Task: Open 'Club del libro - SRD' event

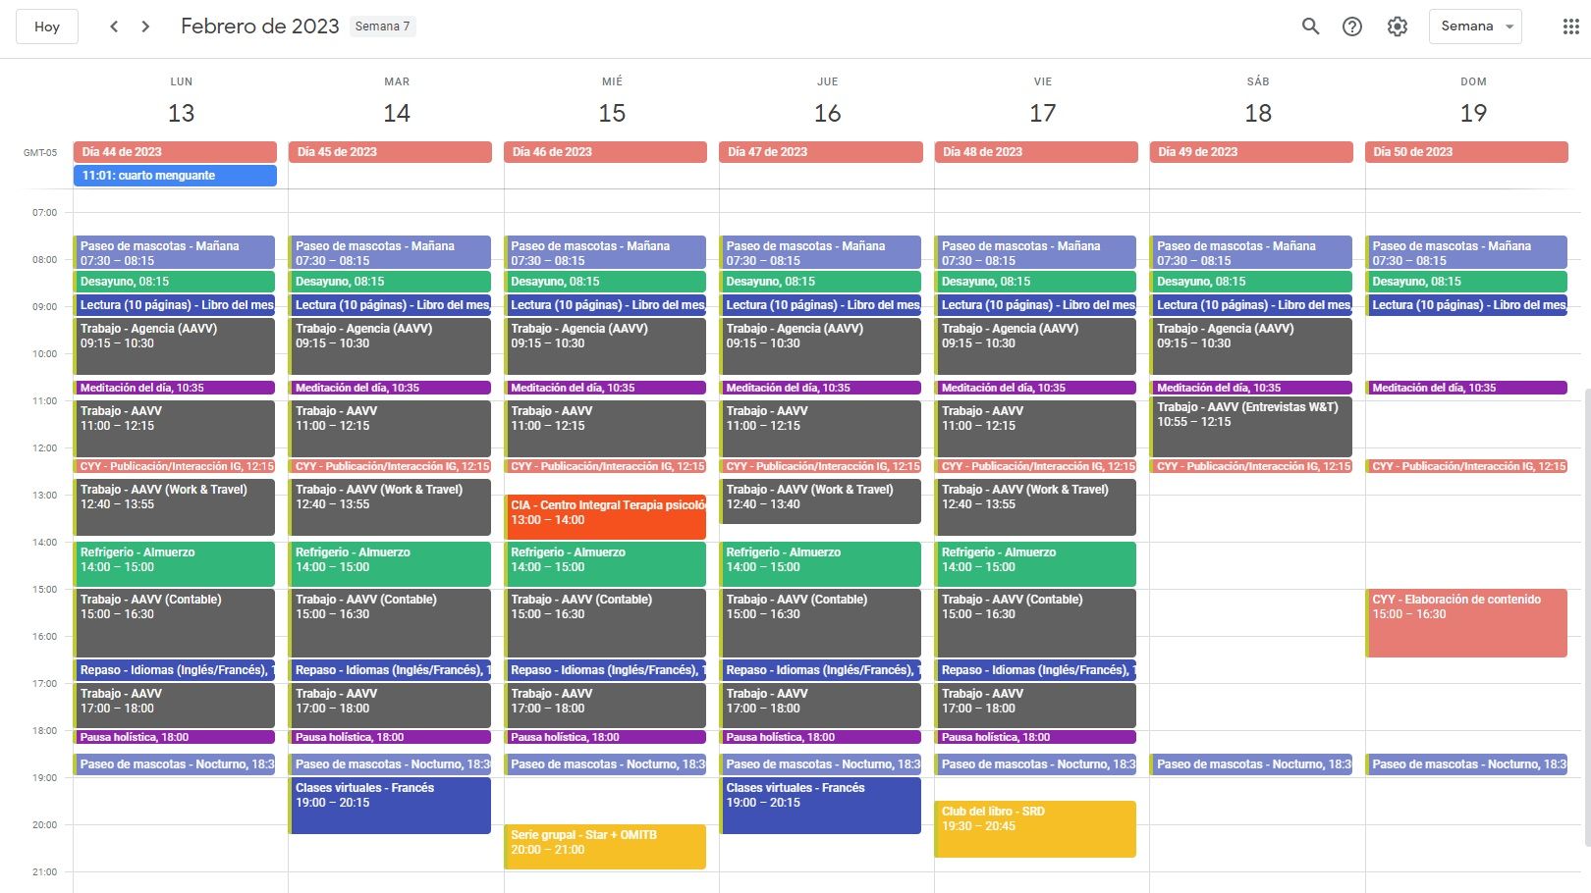Action: 1035,829
